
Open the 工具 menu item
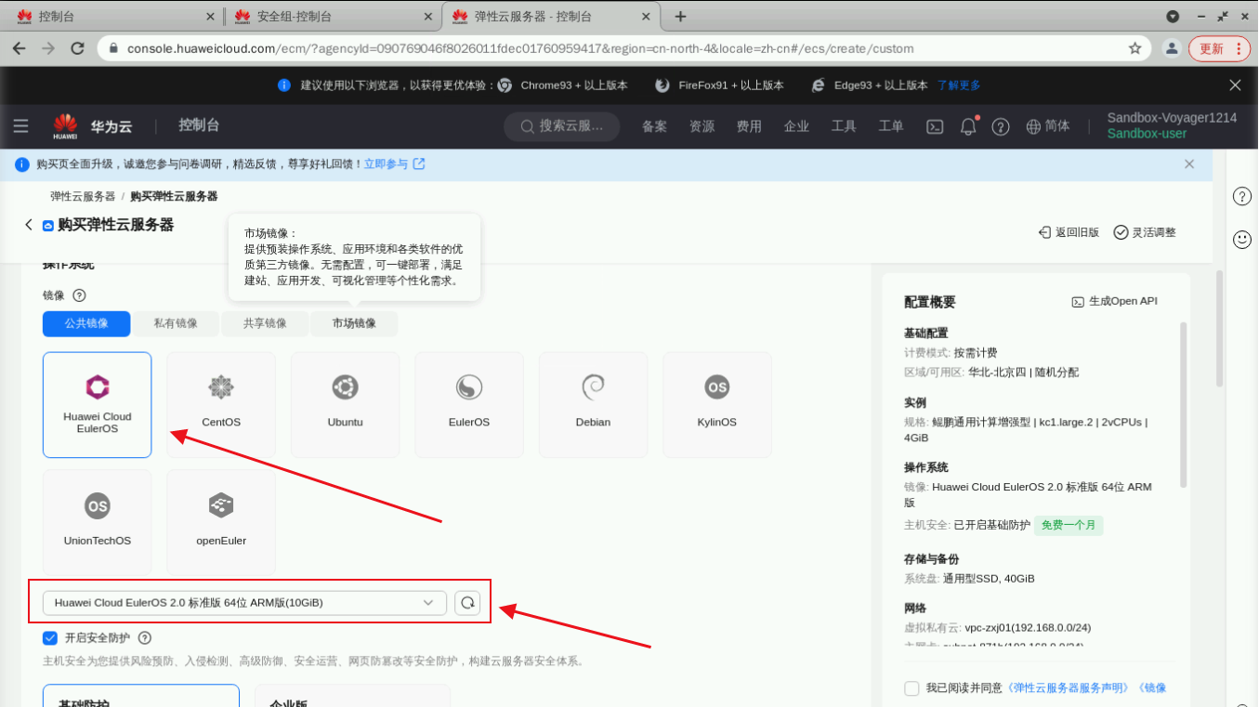[844, 126]
